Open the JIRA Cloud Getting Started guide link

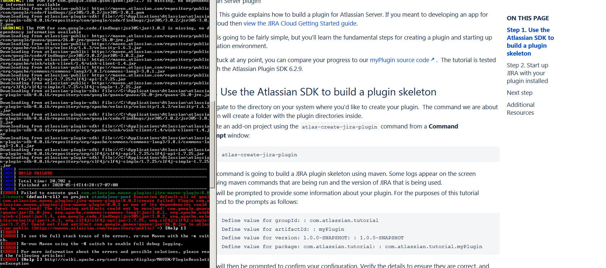(x=300, y=23)
